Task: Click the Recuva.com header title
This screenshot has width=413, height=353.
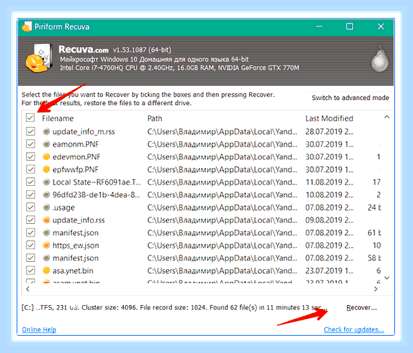Action: coord(83,49)
